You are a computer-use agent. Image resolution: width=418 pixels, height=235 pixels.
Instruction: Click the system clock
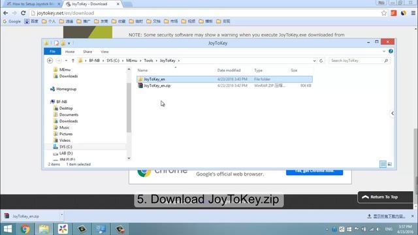[405, 229]
